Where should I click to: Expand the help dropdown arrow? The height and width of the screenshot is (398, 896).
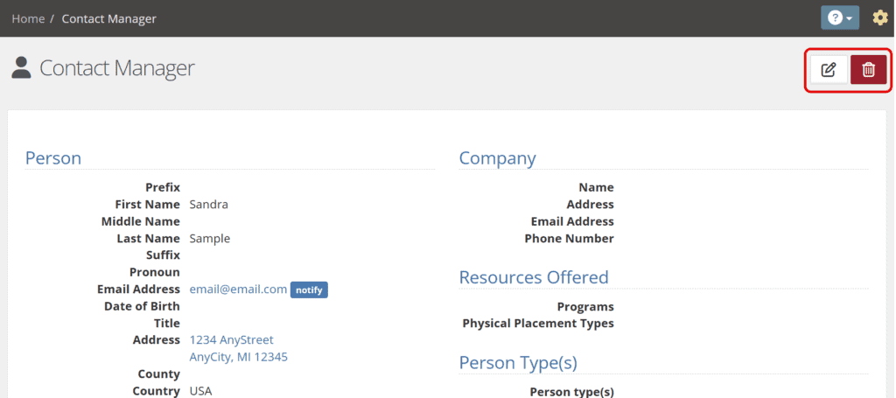(849, 19)
